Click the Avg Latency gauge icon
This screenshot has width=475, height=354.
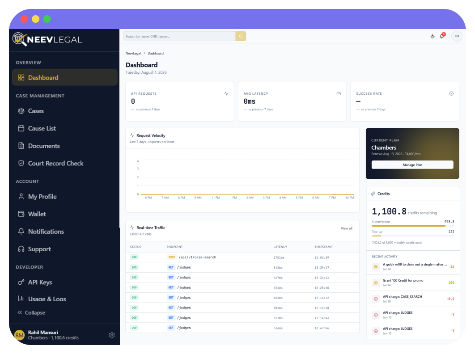coord(339,93)
